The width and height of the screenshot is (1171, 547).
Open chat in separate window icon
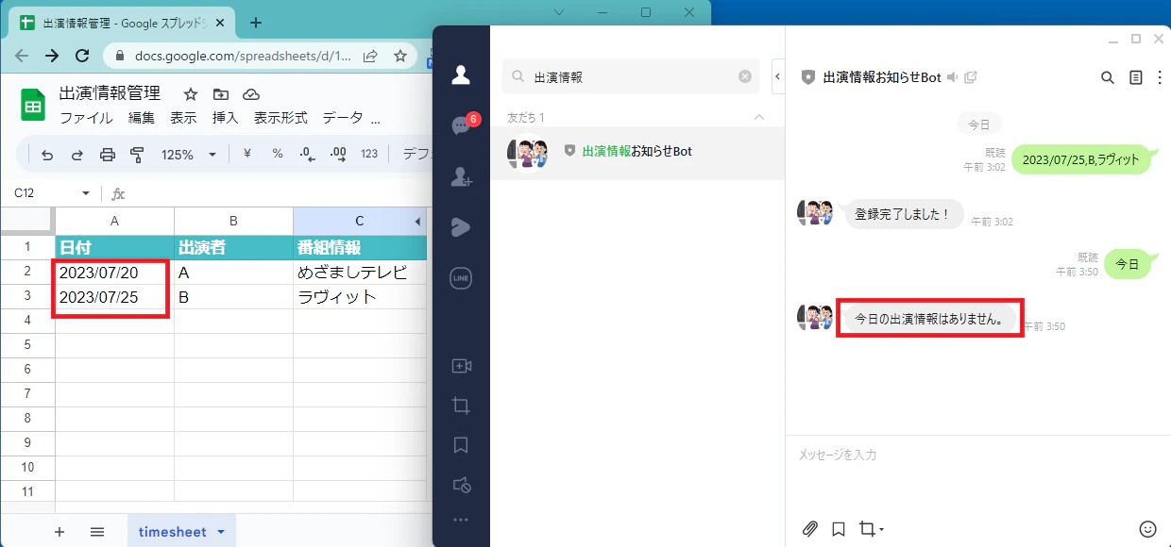pos(971,77)
